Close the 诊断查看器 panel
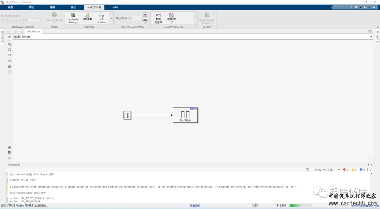The height and width of the screenshot is (209, 380). [372, 165]
